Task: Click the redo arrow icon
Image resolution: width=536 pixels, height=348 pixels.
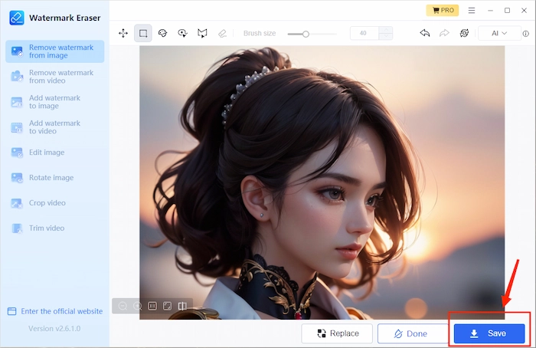Action: pos(444,34)
